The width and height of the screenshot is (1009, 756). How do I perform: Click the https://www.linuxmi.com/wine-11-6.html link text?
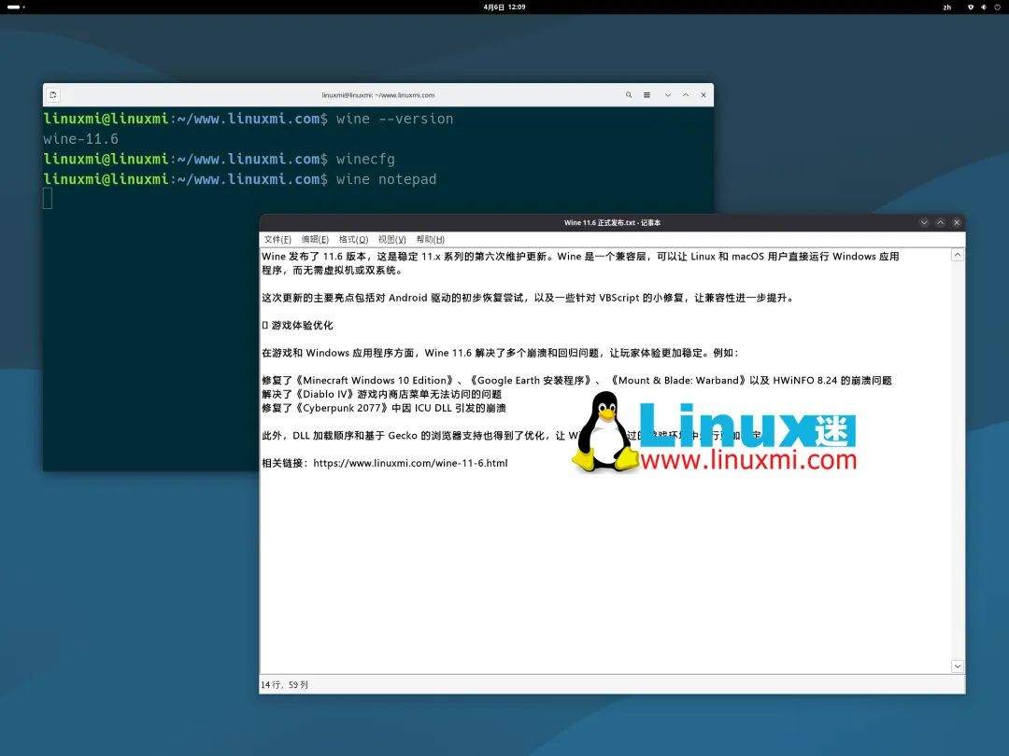[410, 463]
